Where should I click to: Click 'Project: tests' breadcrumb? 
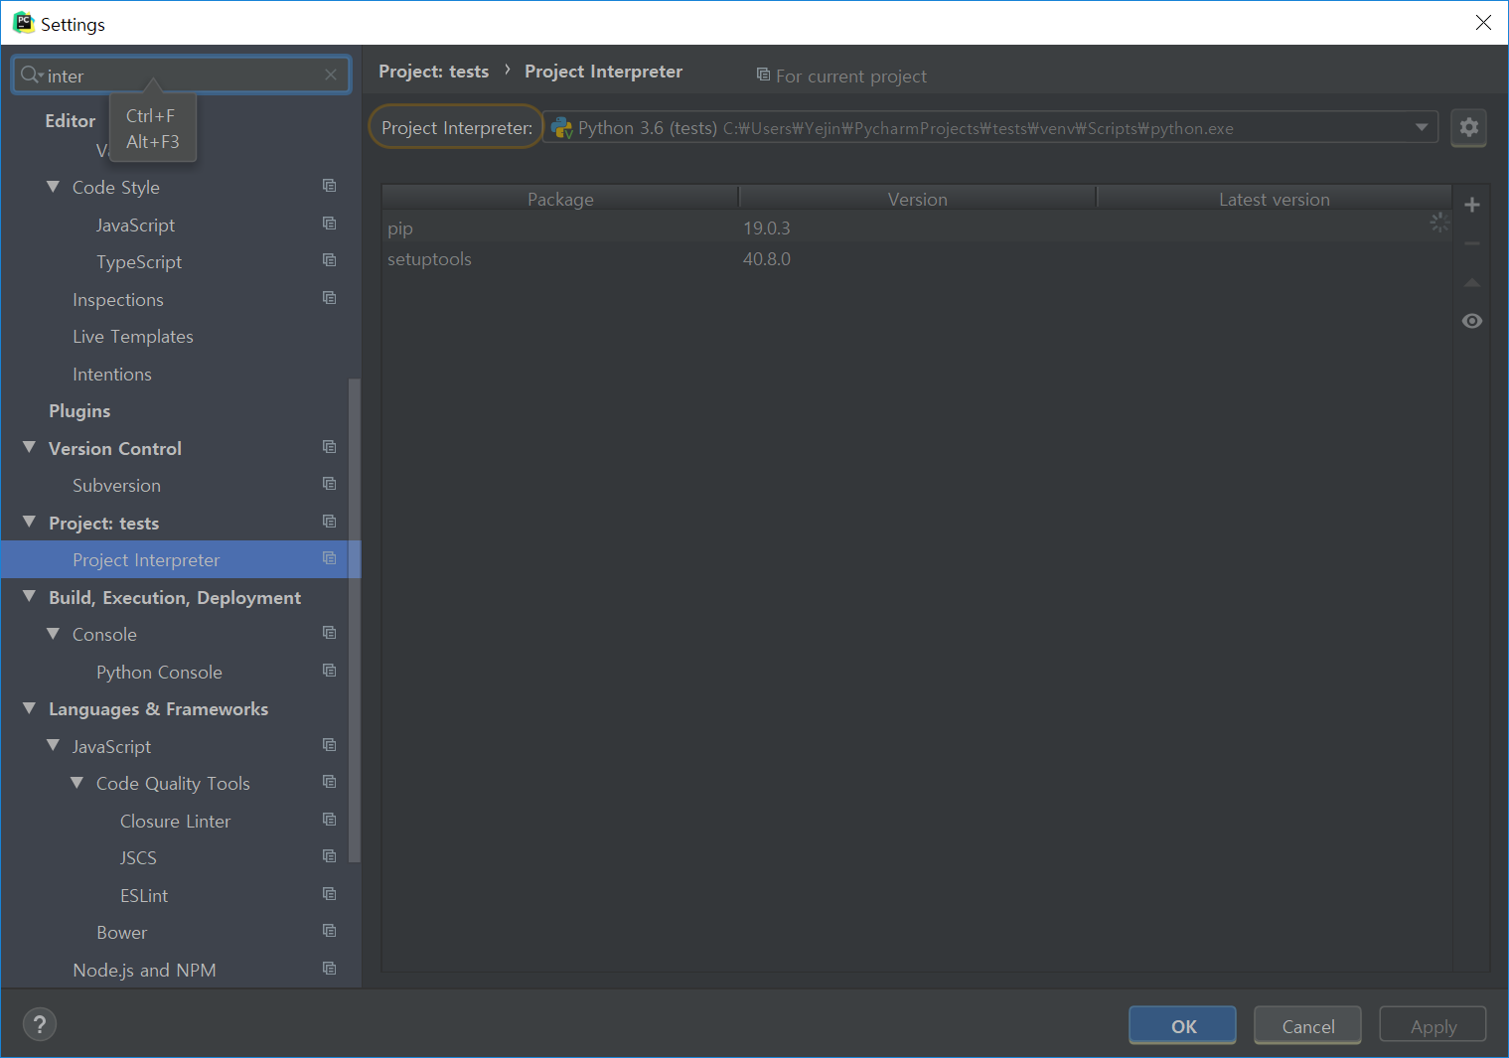tap(434, 72)
